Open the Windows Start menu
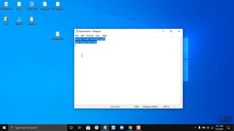Image resolution: width=234 pixels, height=131 pixels. pyautogui.click(x=4, y=128)
